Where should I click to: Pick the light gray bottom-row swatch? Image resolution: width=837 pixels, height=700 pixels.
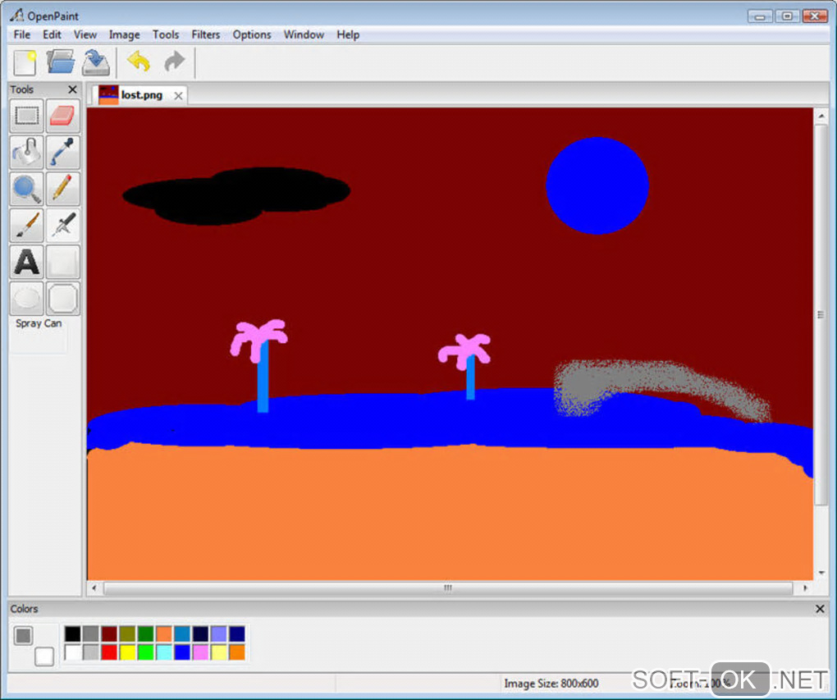click(91, 652)
